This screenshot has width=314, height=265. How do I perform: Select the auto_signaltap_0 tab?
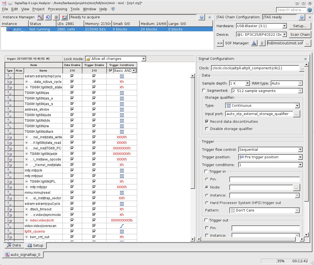point(23,254)
